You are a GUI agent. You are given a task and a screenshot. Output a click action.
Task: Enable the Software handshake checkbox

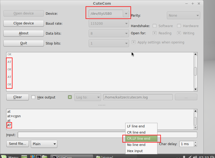point(155,26)
